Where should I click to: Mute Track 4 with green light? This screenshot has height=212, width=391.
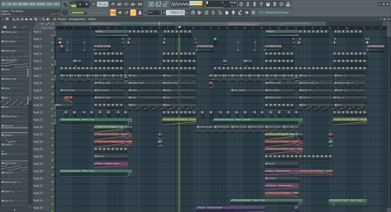pyautogui.click(x=53, y=57)
